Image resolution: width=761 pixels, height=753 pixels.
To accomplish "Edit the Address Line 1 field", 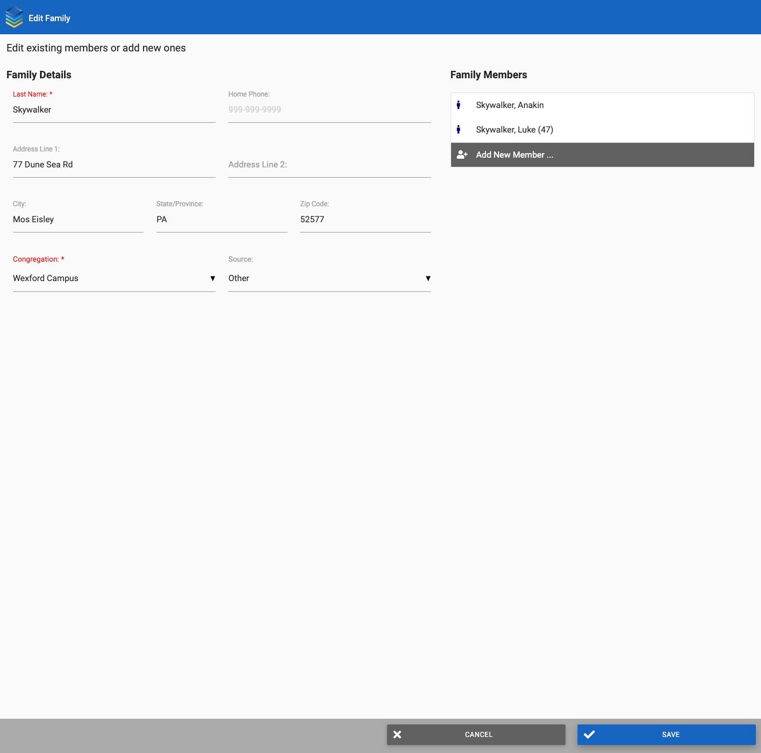I will pos(114,165).
